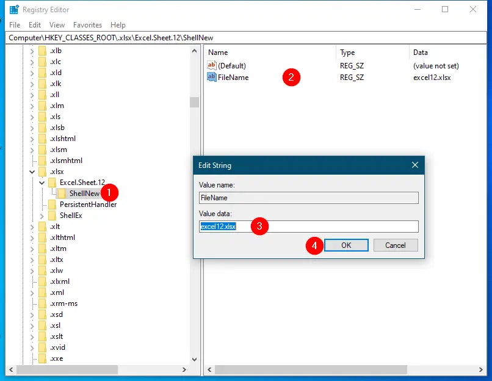The image size is (492, 381).
Task: Expand the .xlsb key
Action: 32,128
